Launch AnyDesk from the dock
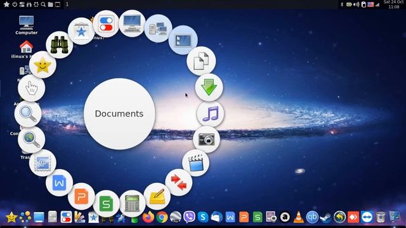Screen dimensions: 406x228 [353, 217]
